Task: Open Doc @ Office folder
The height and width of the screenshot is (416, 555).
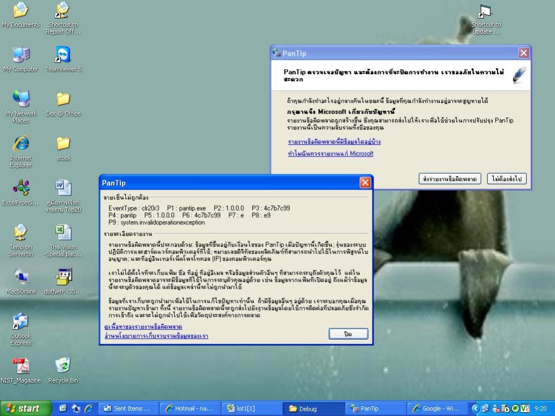Action: click(x=63, y=104)
